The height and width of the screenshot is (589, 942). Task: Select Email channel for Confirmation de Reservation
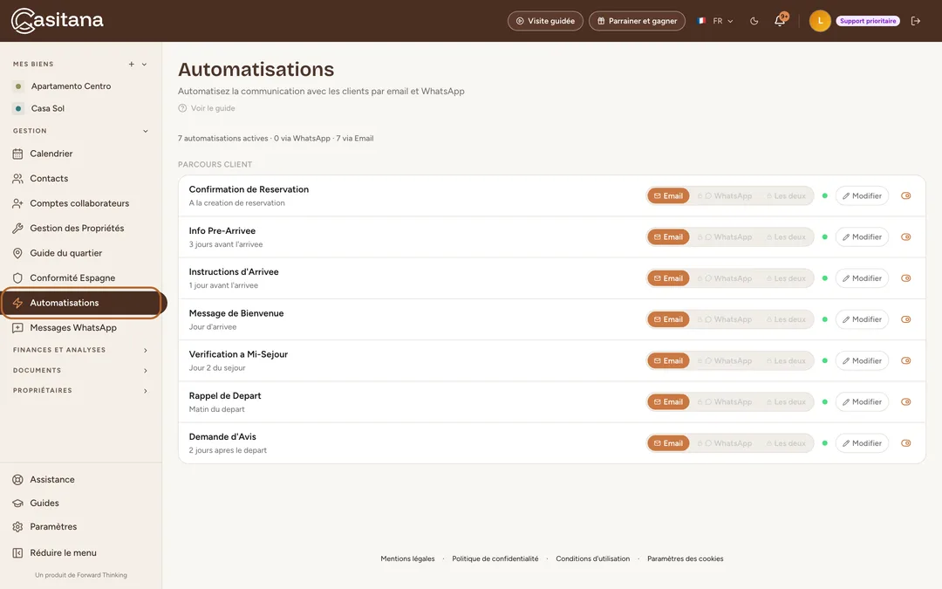pyautogui.click(x=668, y=196)
